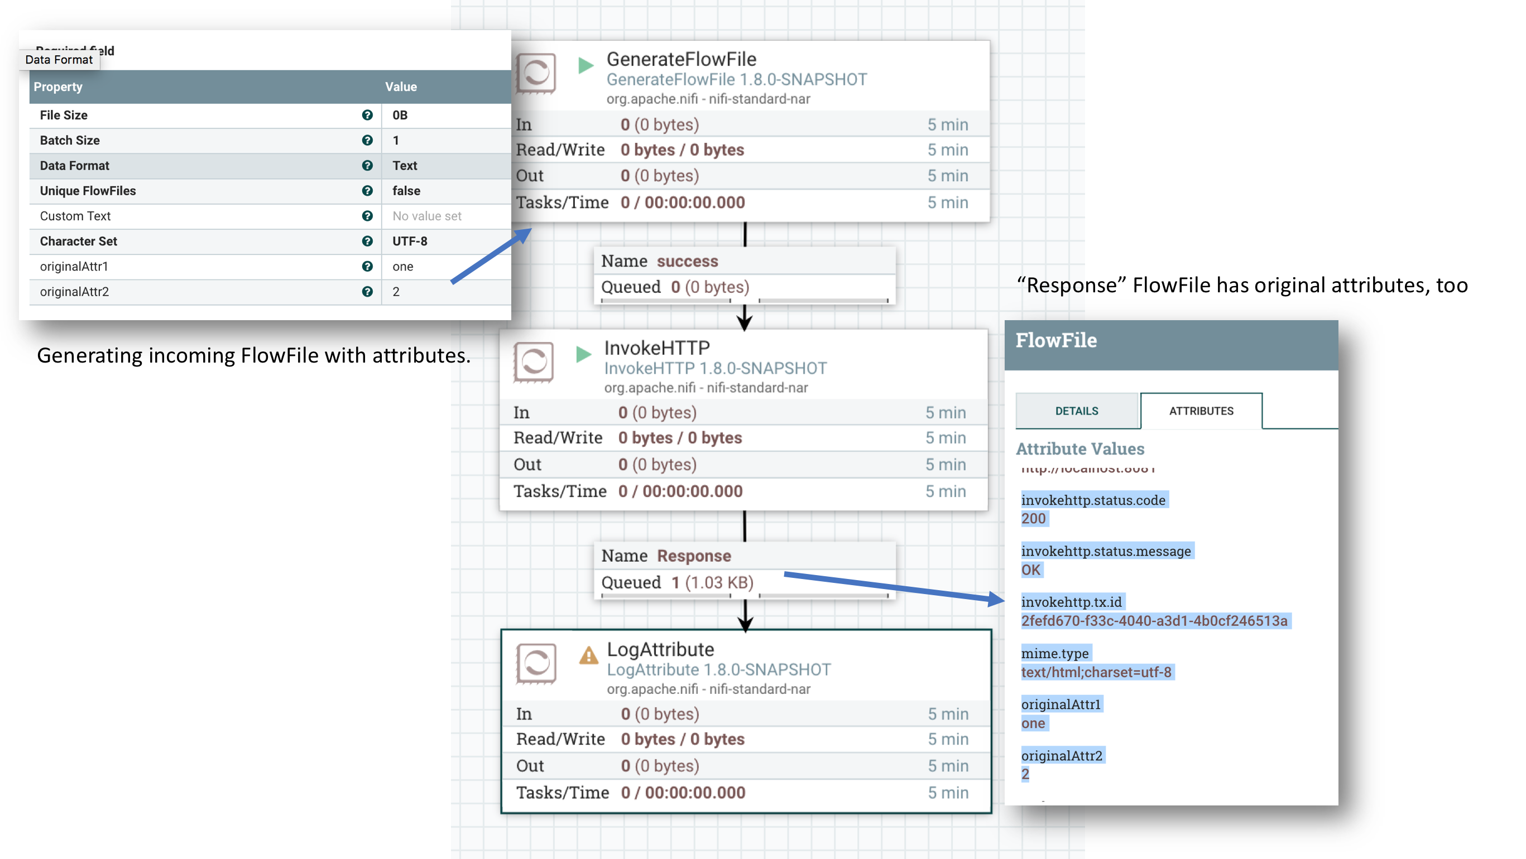This screenshot has width=1526, height=859.
Task: Open the Data Format value Text
Action: click(405, 166)
